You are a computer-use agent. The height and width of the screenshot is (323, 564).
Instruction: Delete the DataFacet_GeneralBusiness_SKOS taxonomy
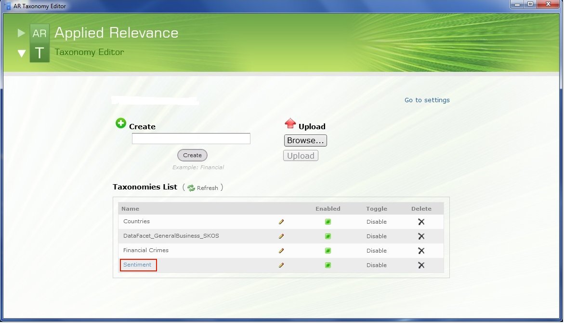[421, 236]
